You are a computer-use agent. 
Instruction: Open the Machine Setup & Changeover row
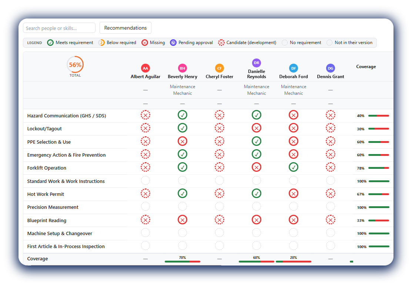click(60, 233)
